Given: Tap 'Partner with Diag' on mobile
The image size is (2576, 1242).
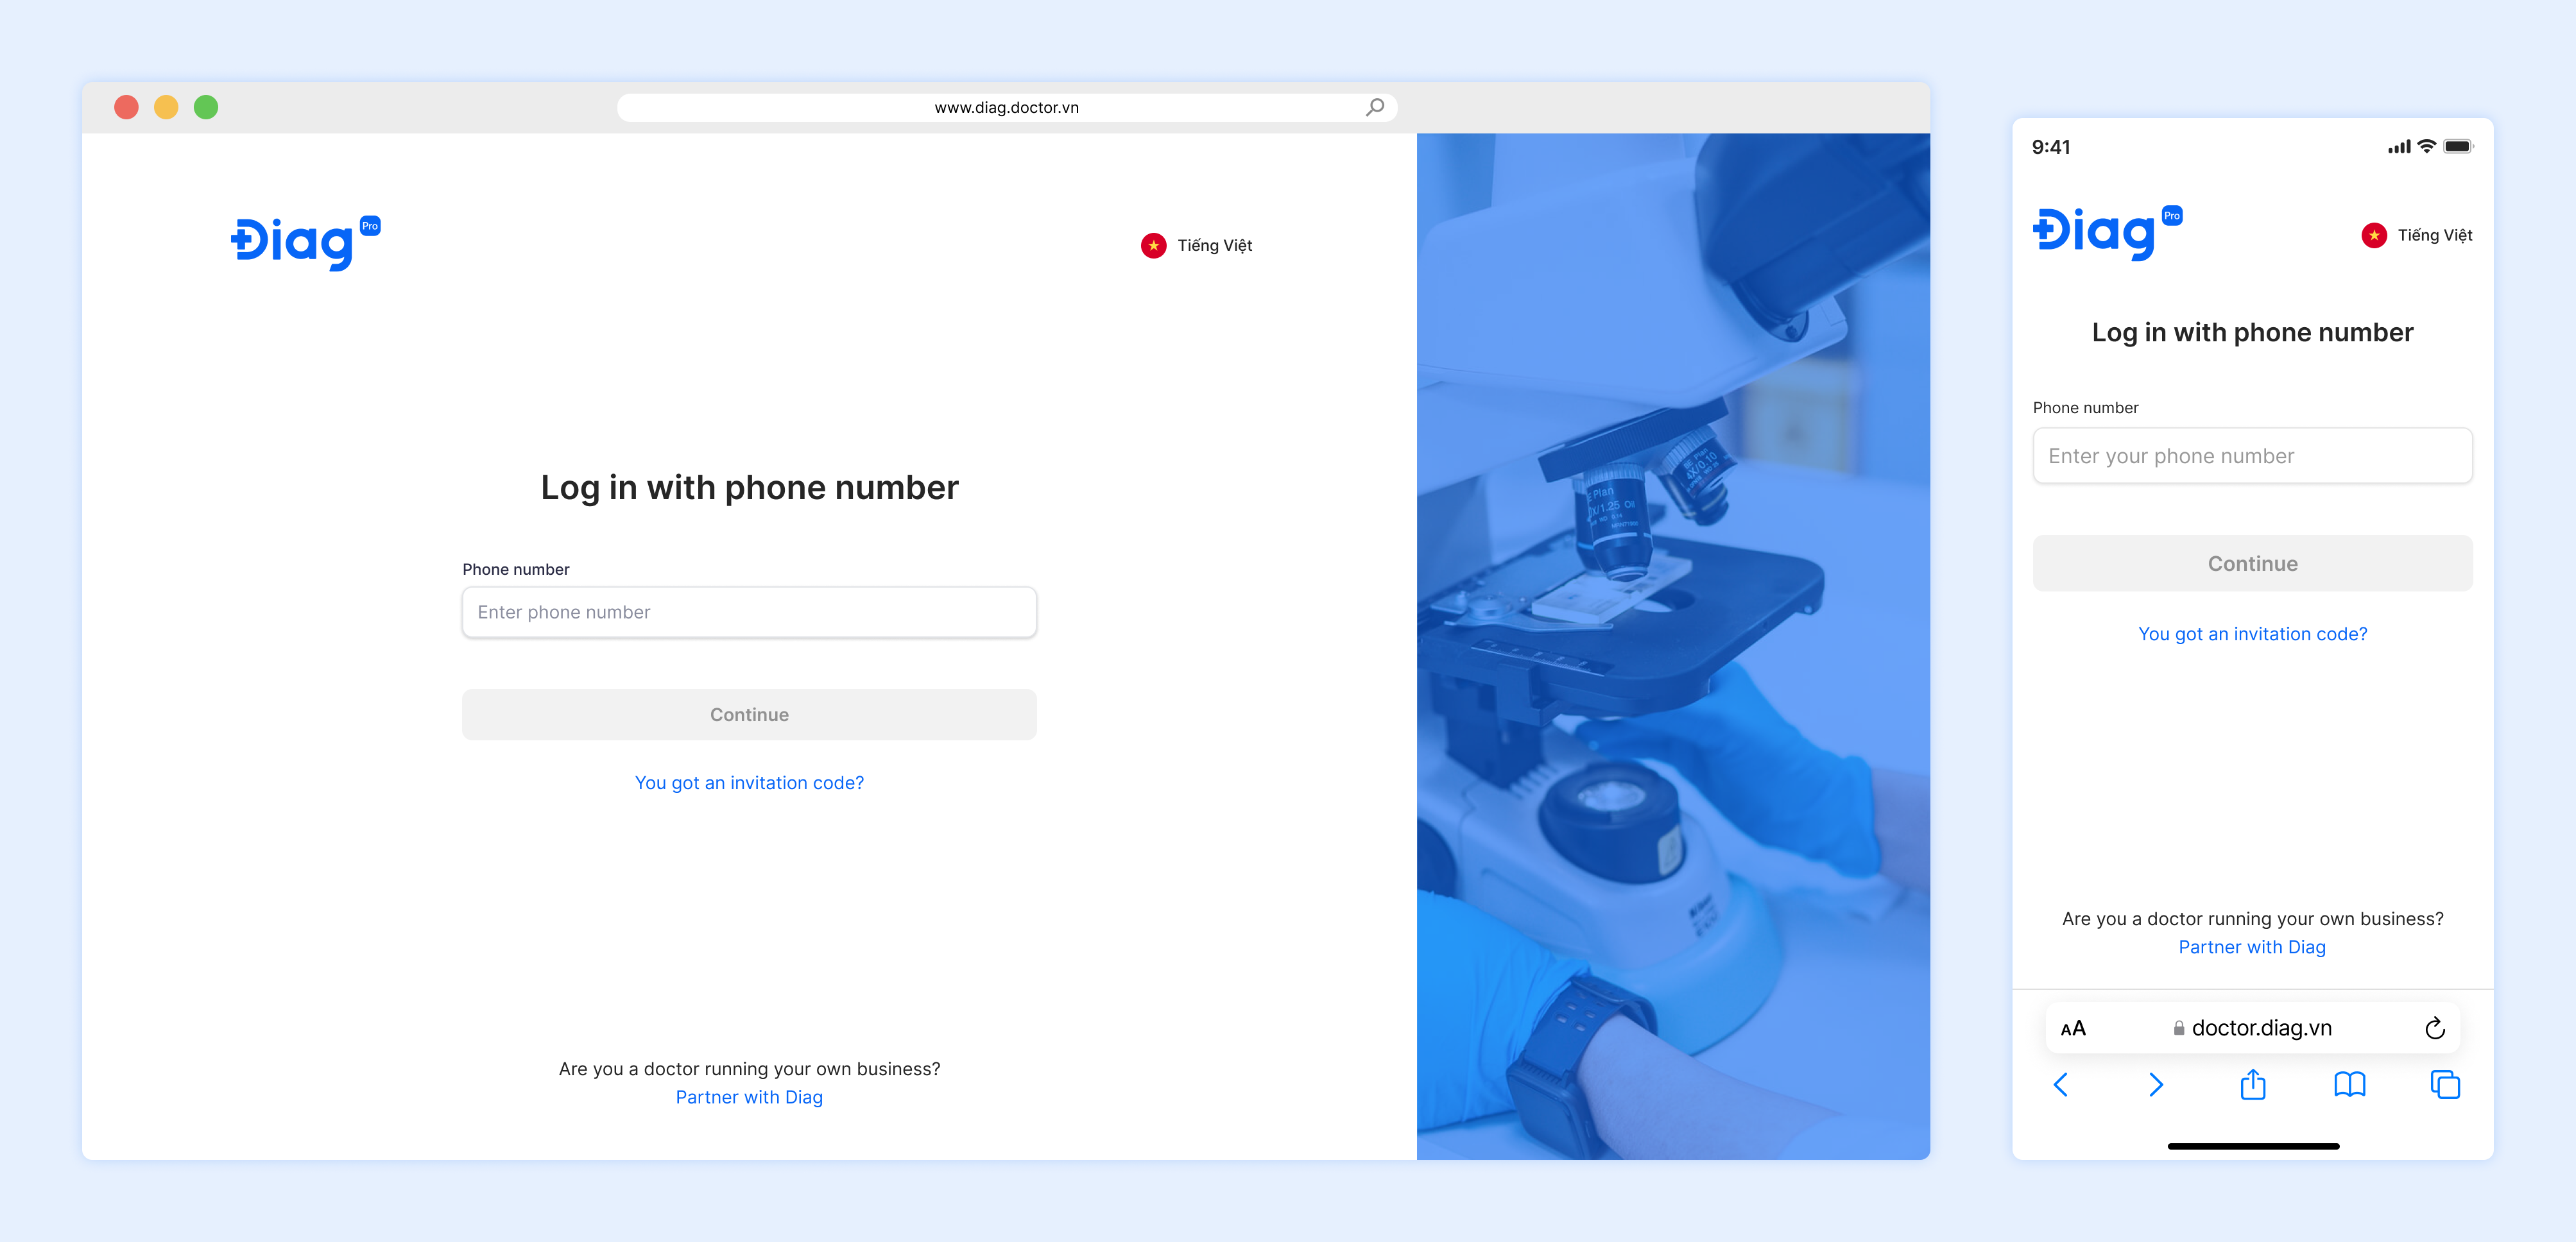Looking at the screenshot, I should click(x=2252, y=946).
